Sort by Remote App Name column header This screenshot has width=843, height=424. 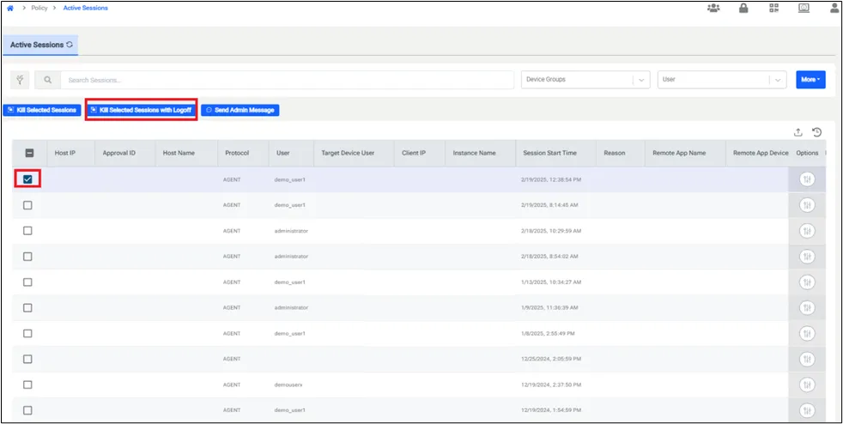[678, 153]
